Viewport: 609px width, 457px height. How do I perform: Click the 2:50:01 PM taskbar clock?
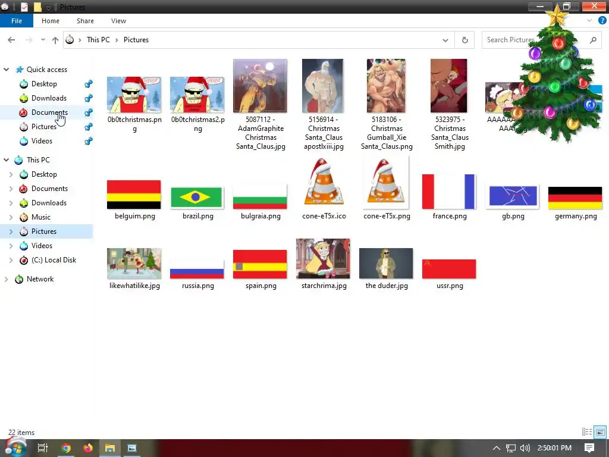(554, 448)
